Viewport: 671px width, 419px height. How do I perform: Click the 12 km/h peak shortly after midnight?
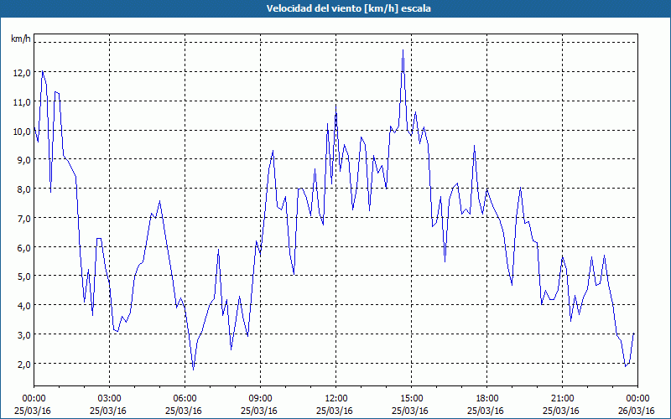(43, 71)
